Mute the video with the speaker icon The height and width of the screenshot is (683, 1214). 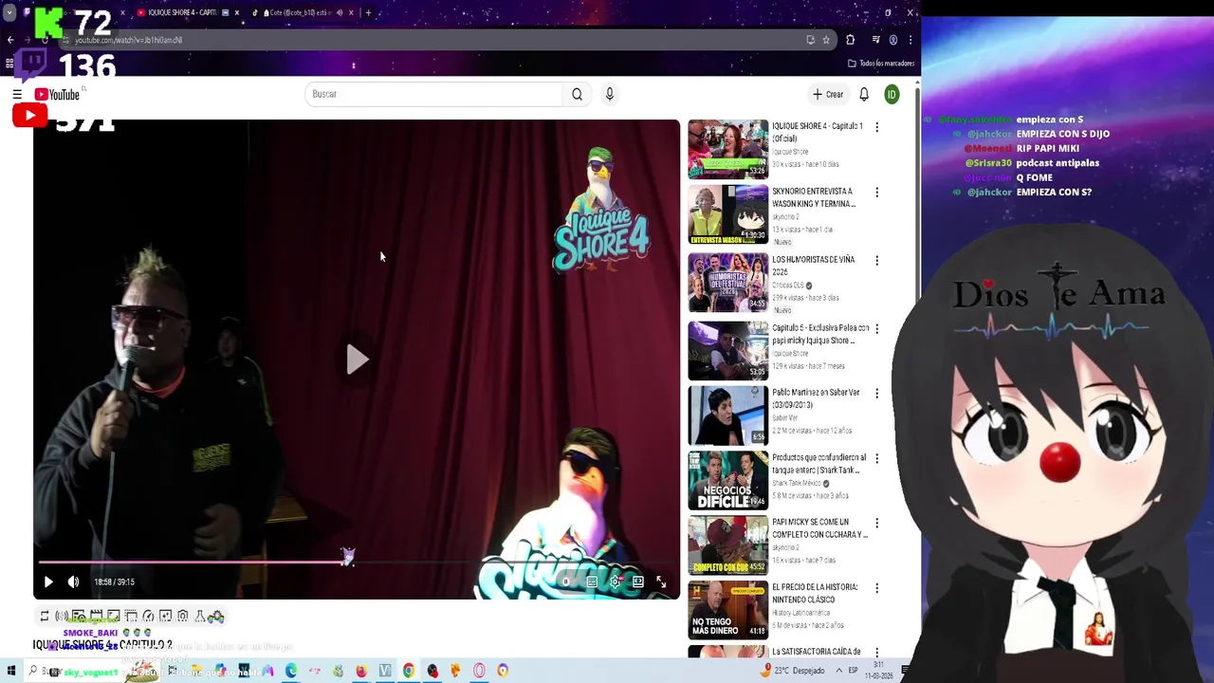pyautogui.click(x=73, y=581)
